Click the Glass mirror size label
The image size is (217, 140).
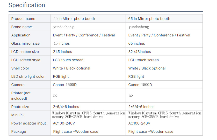click(25, 43)
